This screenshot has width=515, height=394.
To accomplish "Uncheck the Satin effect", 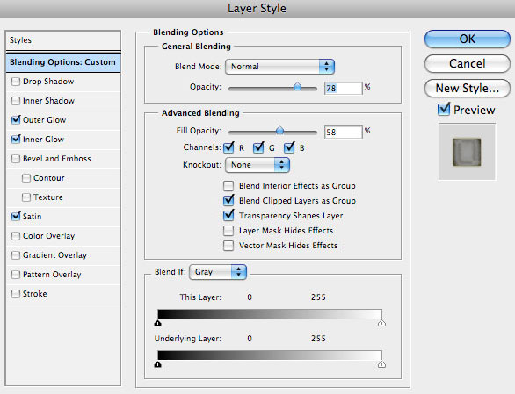I will pyautogui.click(x=16, y=216).
